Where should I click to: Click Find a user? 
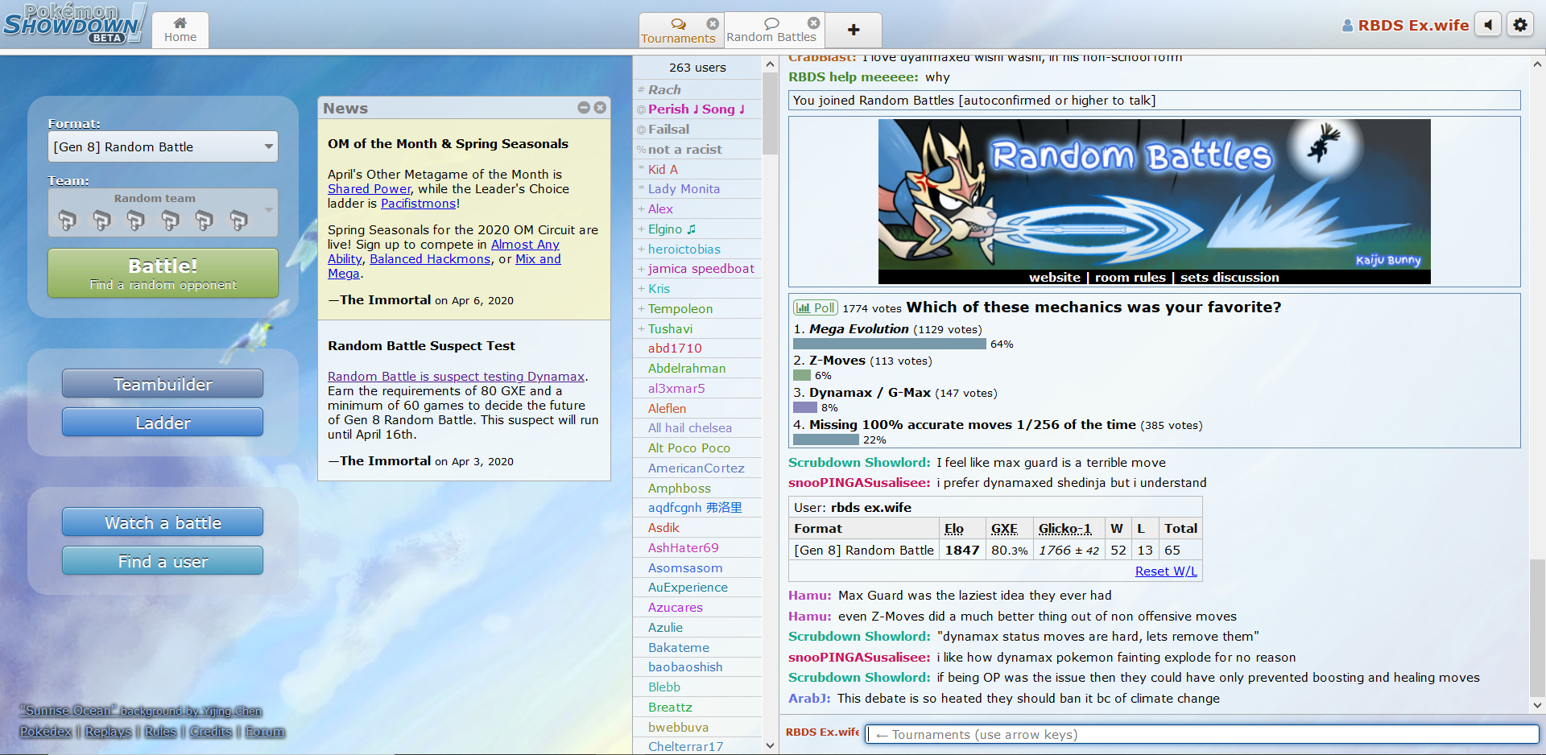(163, 561)
